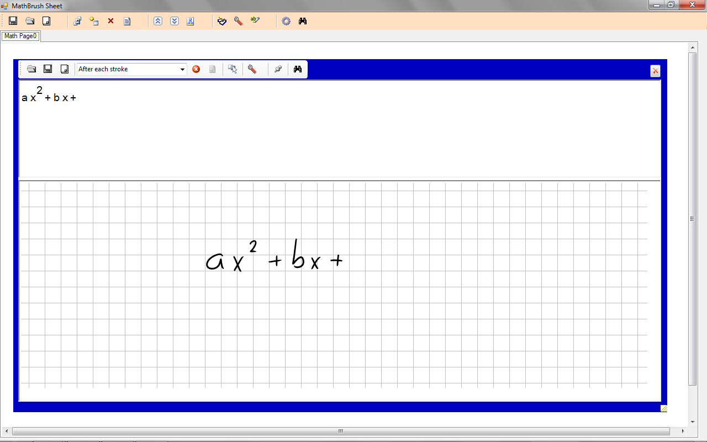Image resolution: width=707 pixels, height=442 pixels.
Task: Click the pushpin icon
Action: coord(278,69)
